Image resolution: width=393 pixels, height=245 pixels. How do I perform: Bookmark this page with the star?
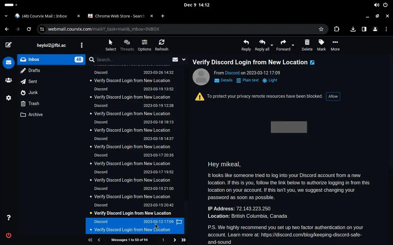(x=321, y=29)
